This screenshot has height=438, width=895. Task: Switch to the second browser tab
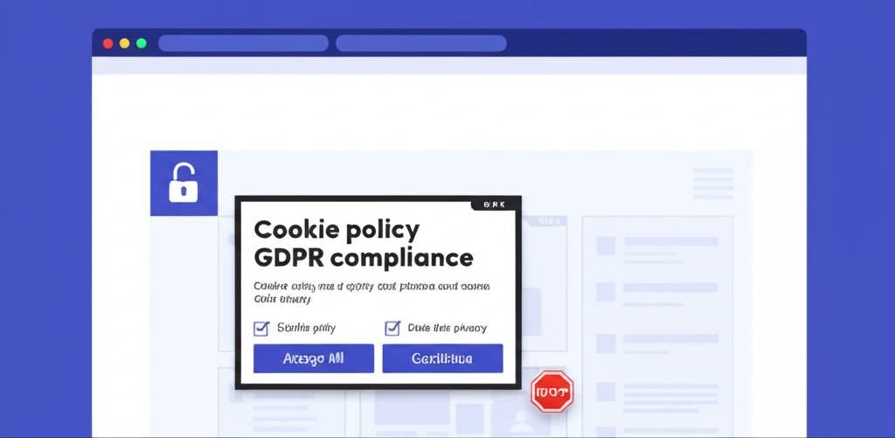[420, 43]
